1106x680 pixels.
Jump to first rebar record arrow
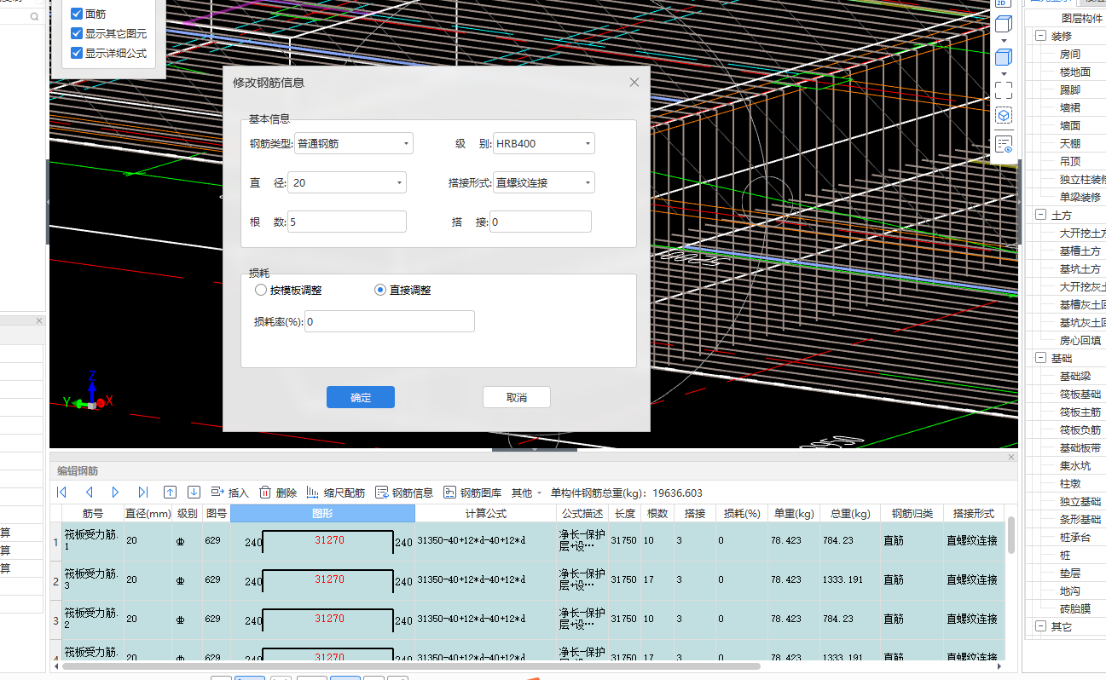61,493
